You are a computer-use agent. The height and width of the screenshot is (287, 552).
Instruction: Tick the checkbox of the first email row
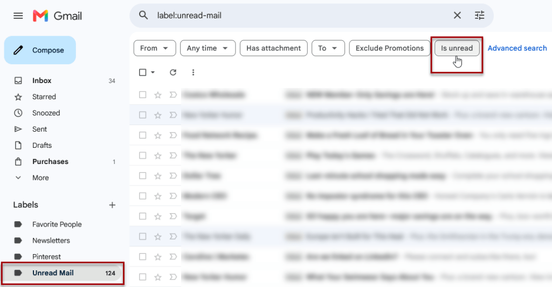[x=142, y=95]
